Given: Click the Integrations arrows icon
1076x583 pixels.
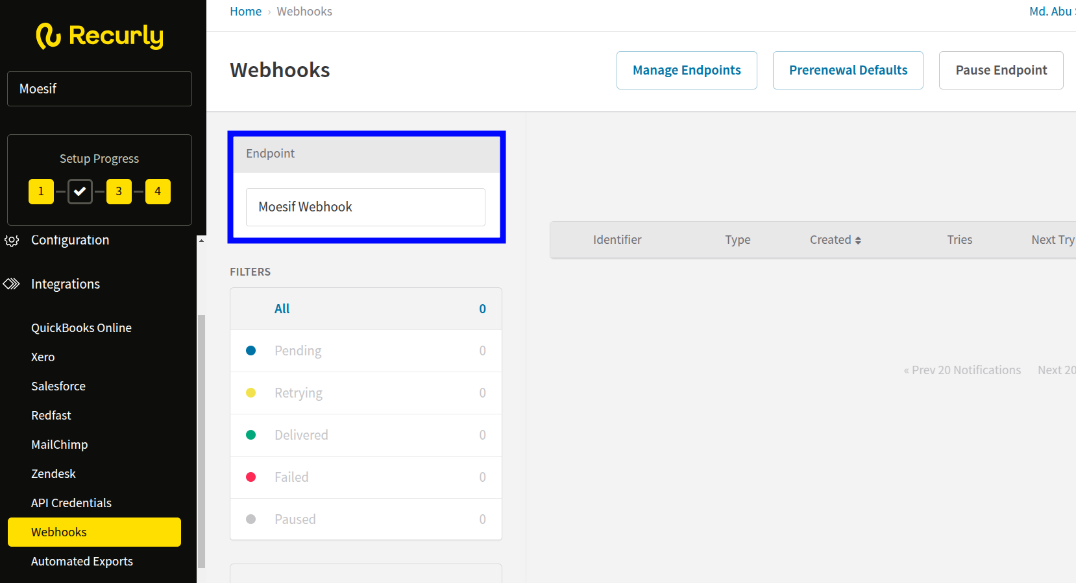Looking at the screenshot, I should coord(12,284).
